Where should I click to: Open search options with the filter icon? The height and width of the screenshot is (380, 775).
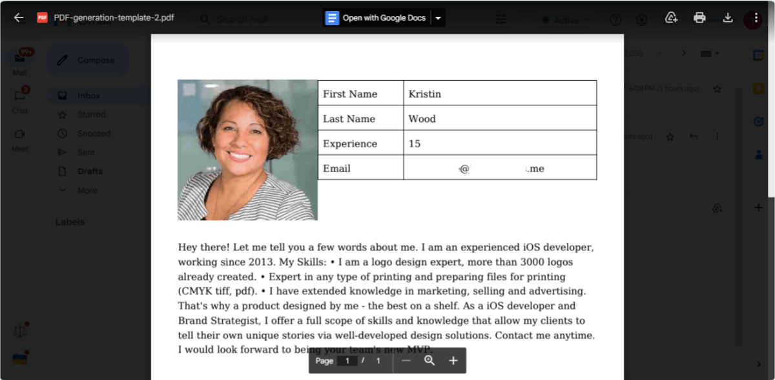click(x=501, y=19)
